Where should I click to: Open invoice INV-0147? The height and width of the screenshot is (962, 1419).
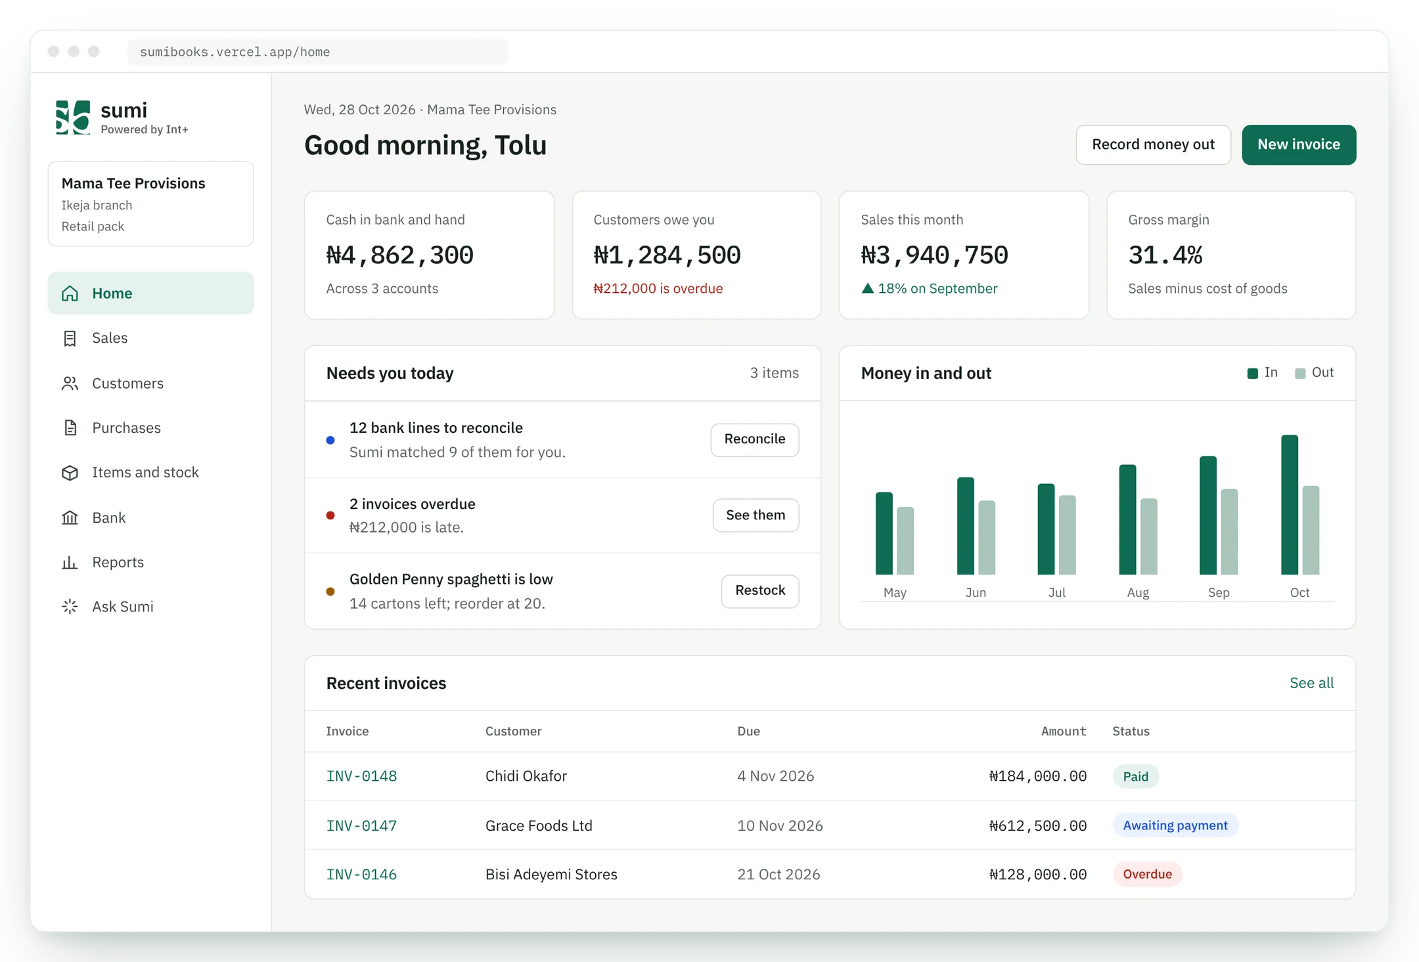(361, 826)
